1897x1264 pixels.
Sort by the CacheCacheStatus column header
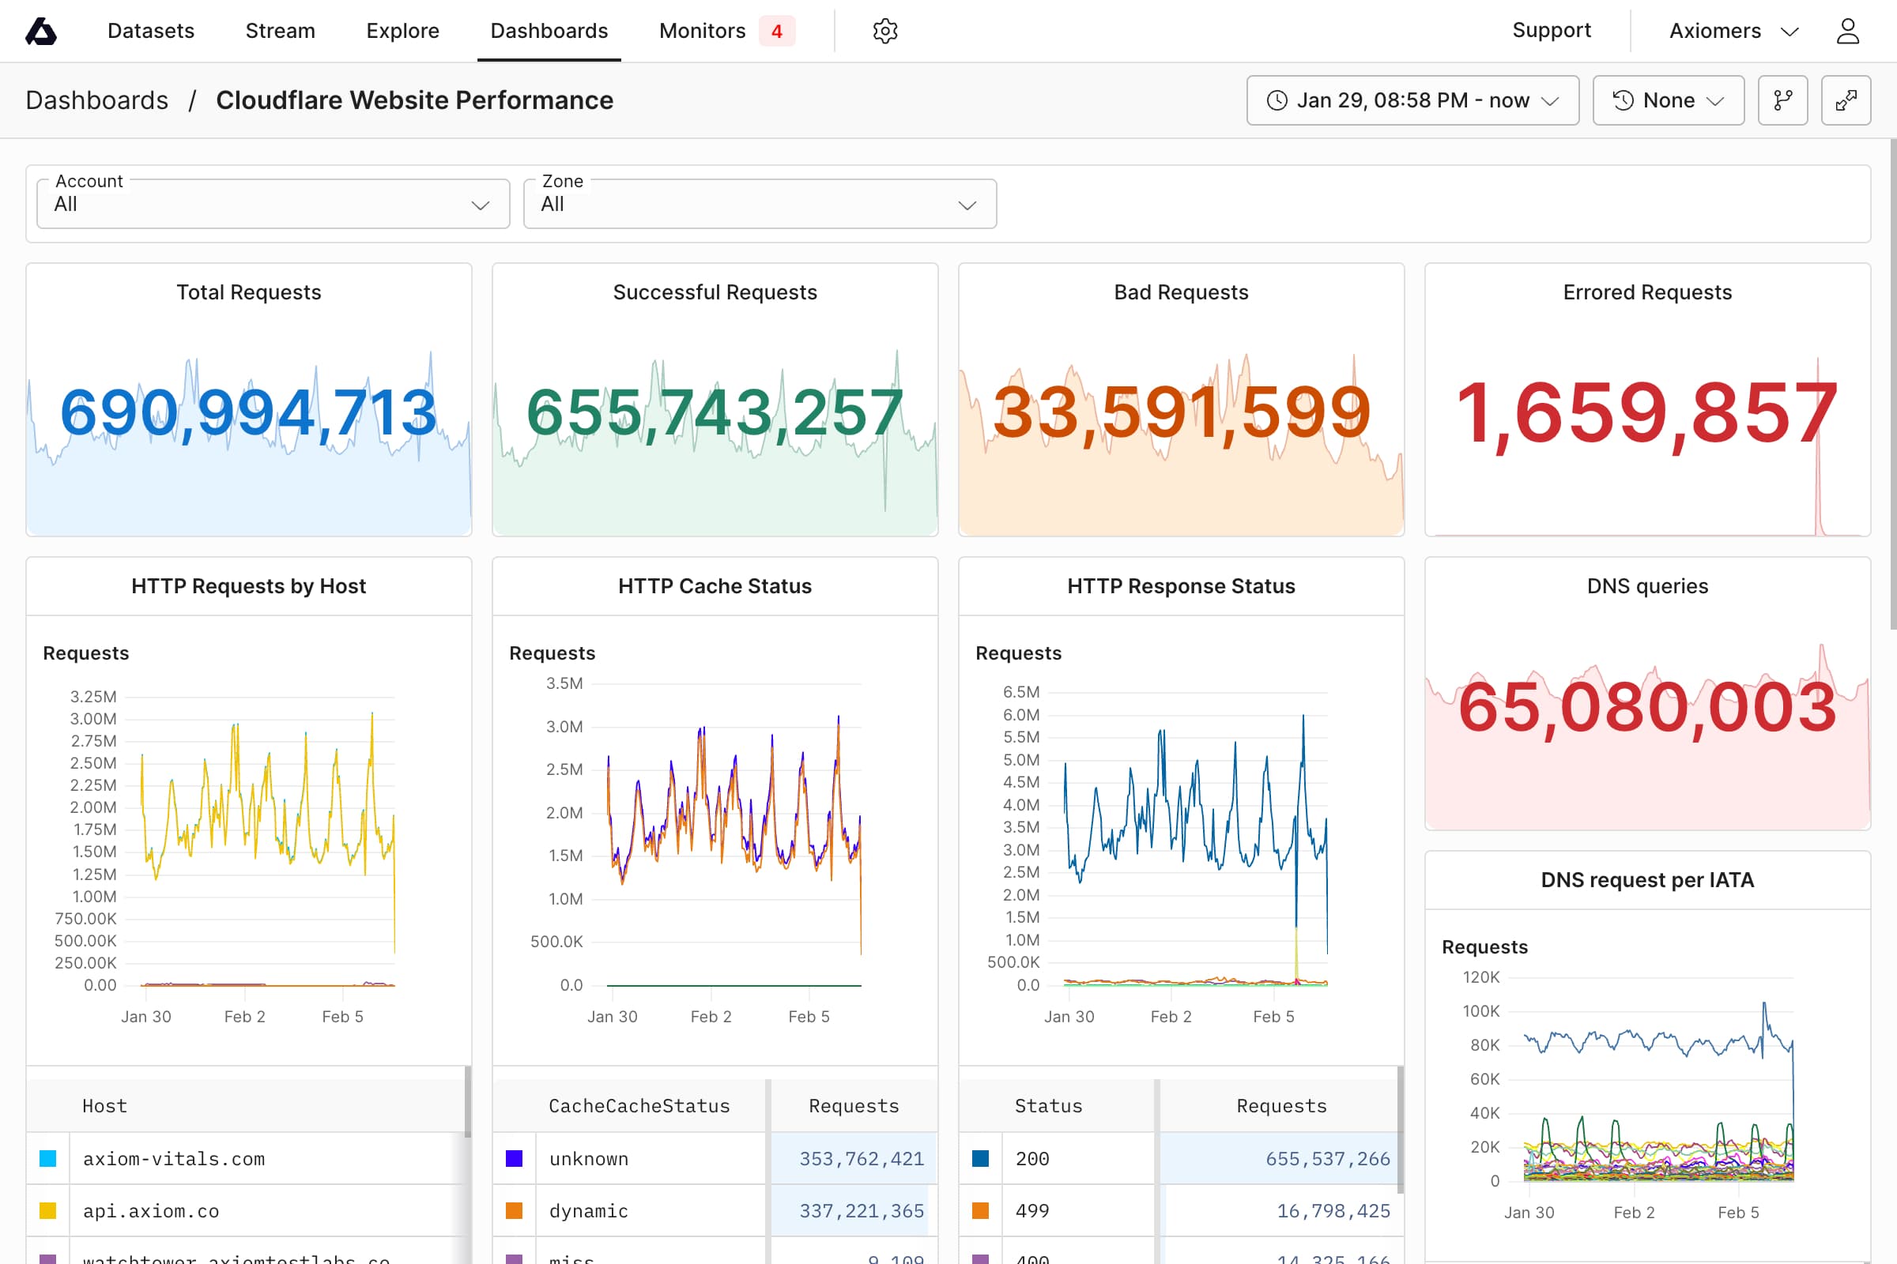coord(639,1106)
